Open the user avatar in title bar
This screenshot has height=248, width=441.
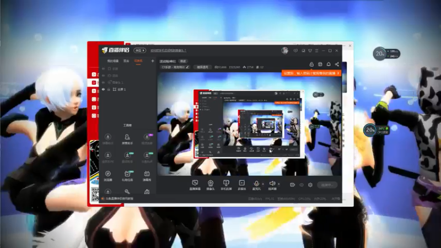click(285, 51)
